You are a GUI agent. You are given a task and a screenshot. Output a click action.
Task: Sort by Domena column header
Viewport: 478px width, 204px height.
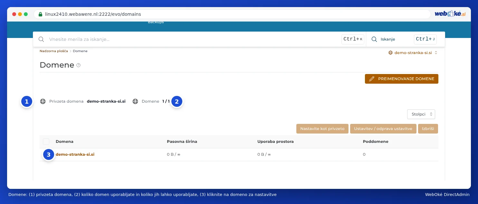pyautogui.click(x=64, y=142)
